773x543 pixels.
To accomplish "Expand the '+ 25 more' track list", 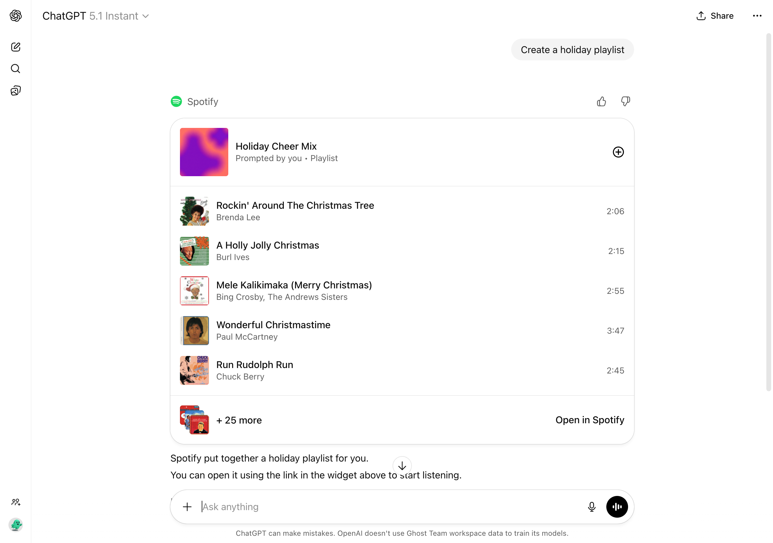I will 239,420.
